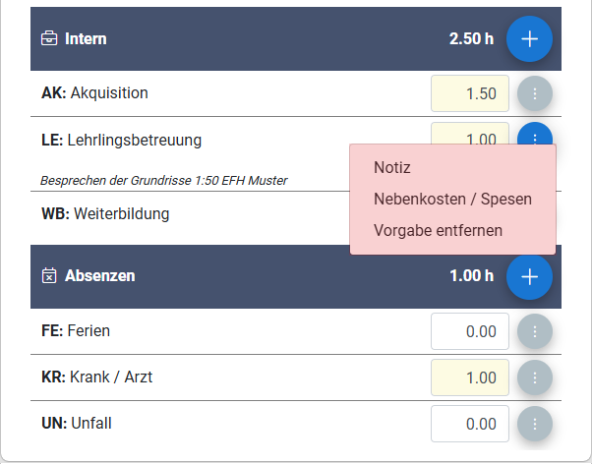Image resolution: width=592 pixels, height=464 pixels.
Task: Open three-dot menu for Ferien row
Action: (535, 331)
